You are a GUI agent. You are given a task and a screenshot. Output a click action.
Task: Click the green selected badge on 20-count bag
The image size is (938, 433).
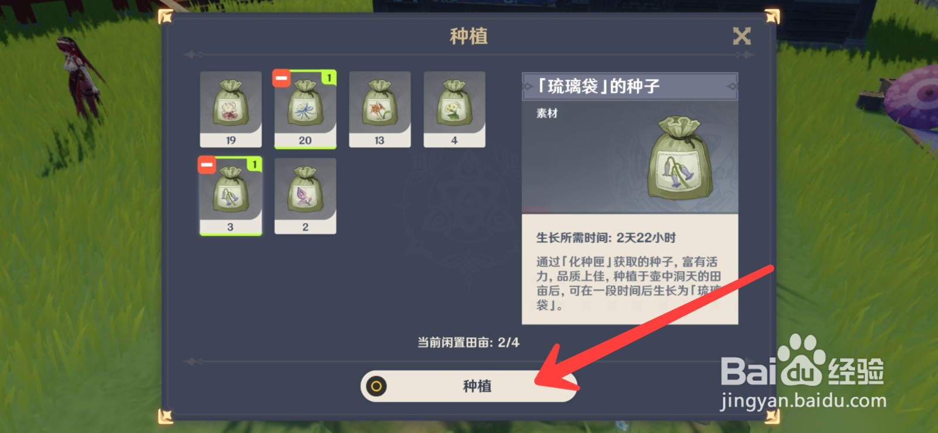[329, 77]
